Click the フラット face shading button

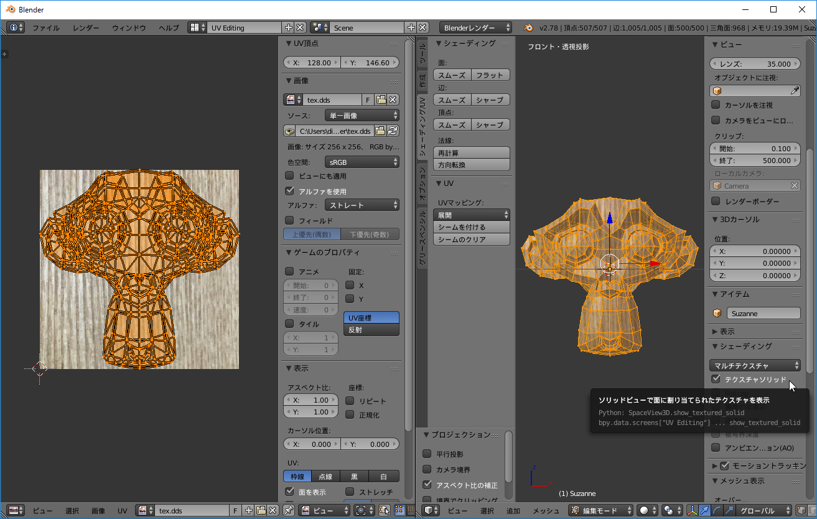tap(491, 75)
